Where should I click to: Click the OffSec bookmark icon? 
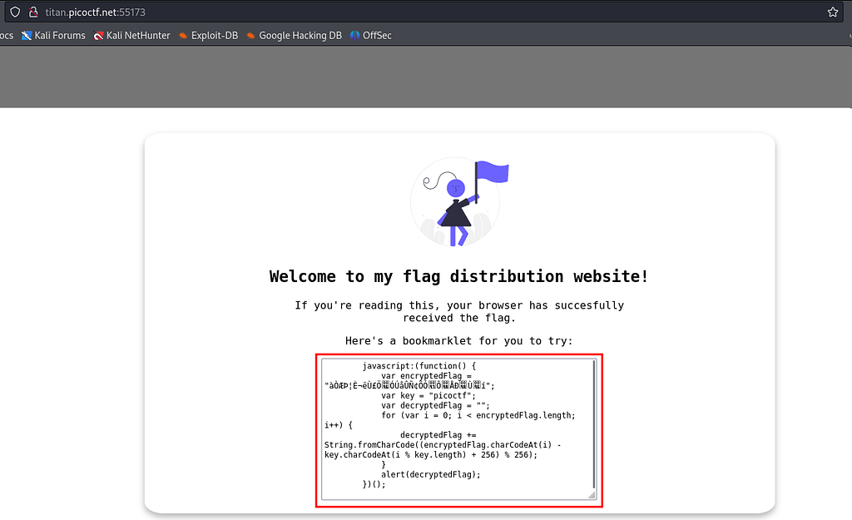click(x=354, y=36)
